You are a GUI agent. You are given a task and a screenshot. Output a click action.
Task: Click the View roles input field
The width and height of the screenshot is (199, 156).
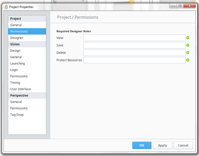point(135,38)
